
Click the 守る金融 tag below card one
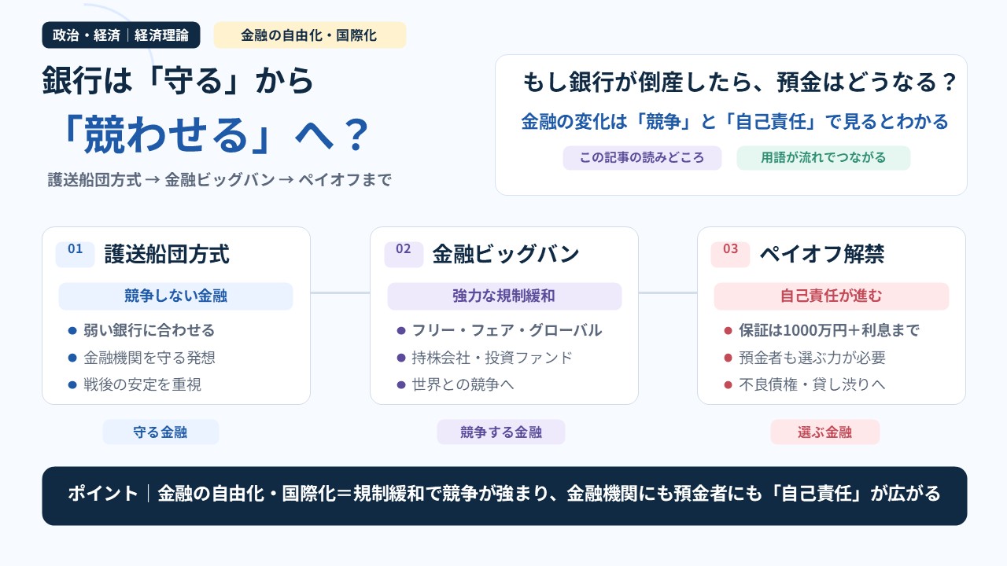tap(160, 432)
